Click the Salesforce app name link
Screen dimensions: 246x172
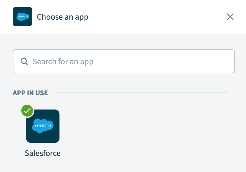pyautogui.click(x=42, y=153)
